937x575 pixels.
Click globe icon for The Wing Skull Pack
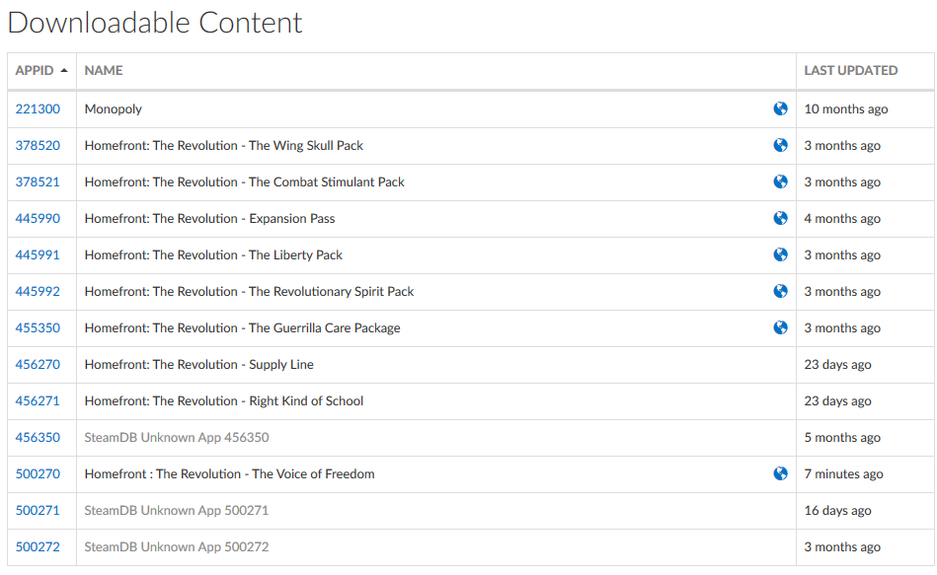780,145
